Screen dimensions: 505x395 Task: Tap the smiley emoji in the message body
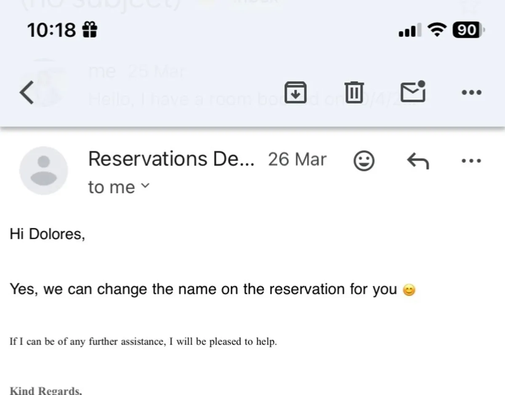coord(409,290)
